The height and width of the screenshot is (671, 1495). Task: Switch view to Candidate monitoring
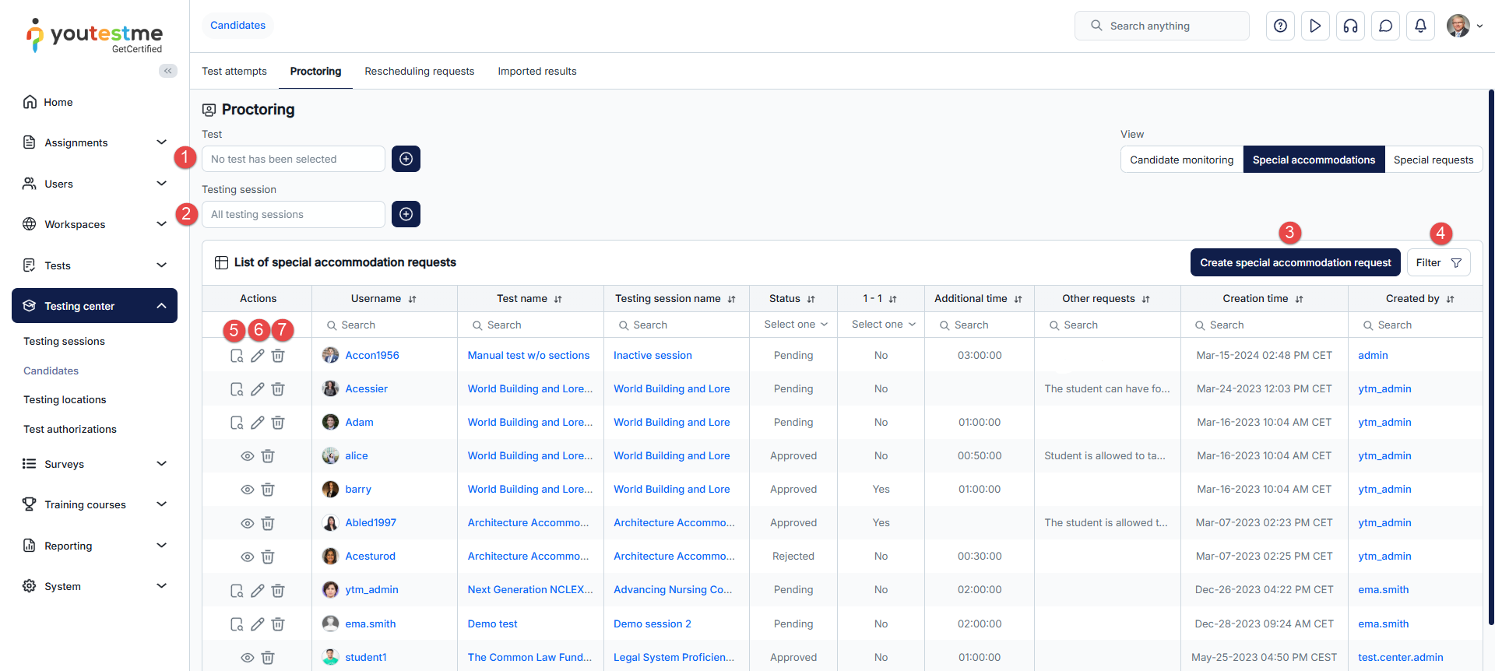pyautogui.click(x=1181, y=160)
